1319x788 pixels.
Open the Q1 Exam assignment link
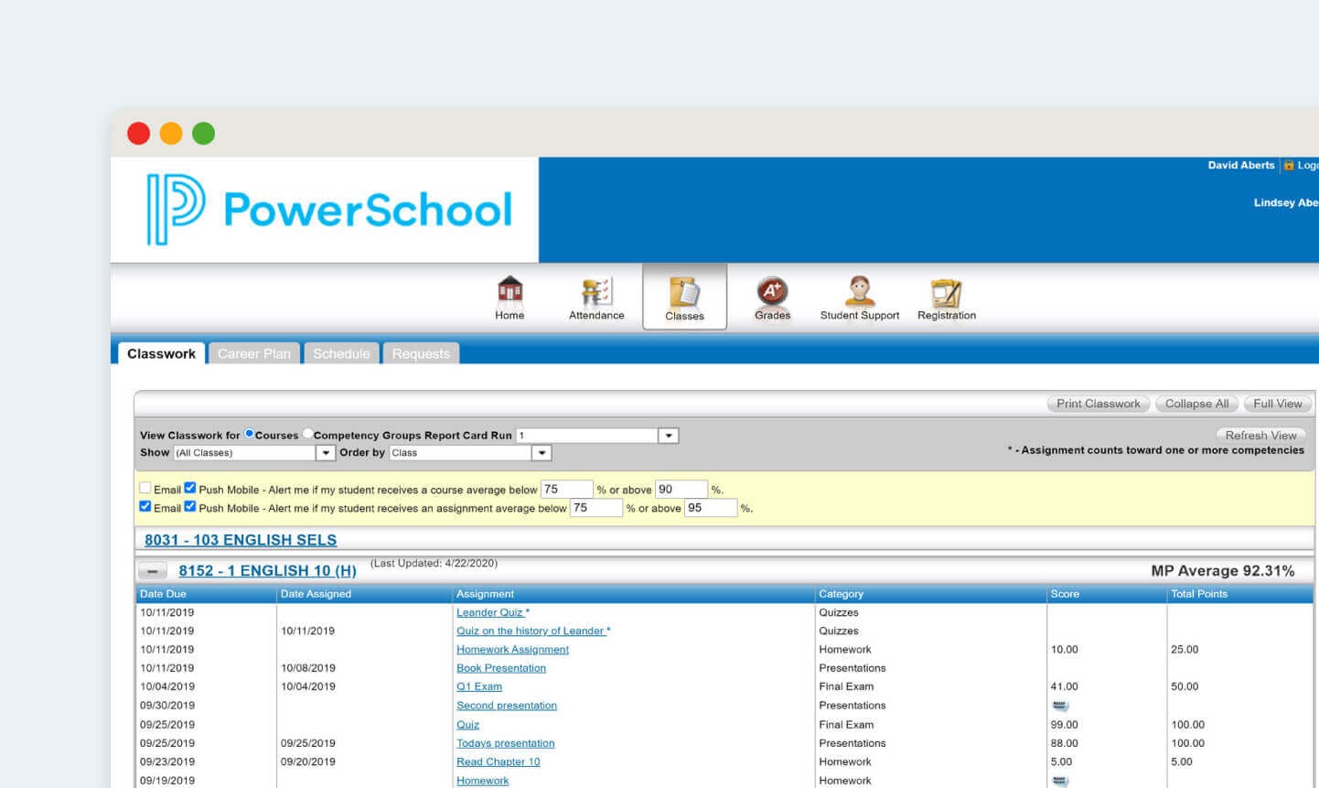[x=478, y=686]
